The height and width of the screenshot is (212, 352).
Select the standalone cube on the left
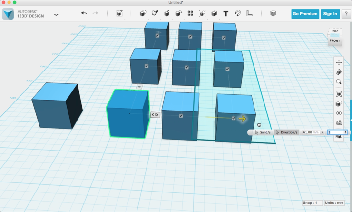click(x=57, y=106)
